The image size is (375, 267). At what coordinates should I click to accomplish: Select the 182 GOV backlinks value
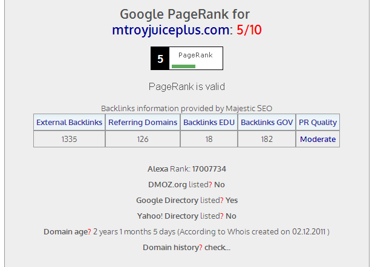click(x=267, y=139)
